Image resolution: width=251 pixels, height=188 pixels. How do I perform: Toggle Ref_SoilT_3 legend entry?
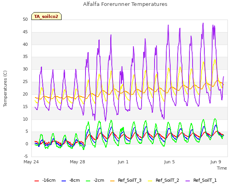tap(126, 180)
